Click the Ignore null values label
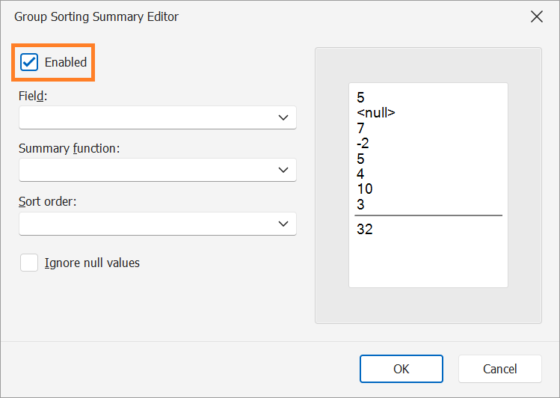 [92, 263]
